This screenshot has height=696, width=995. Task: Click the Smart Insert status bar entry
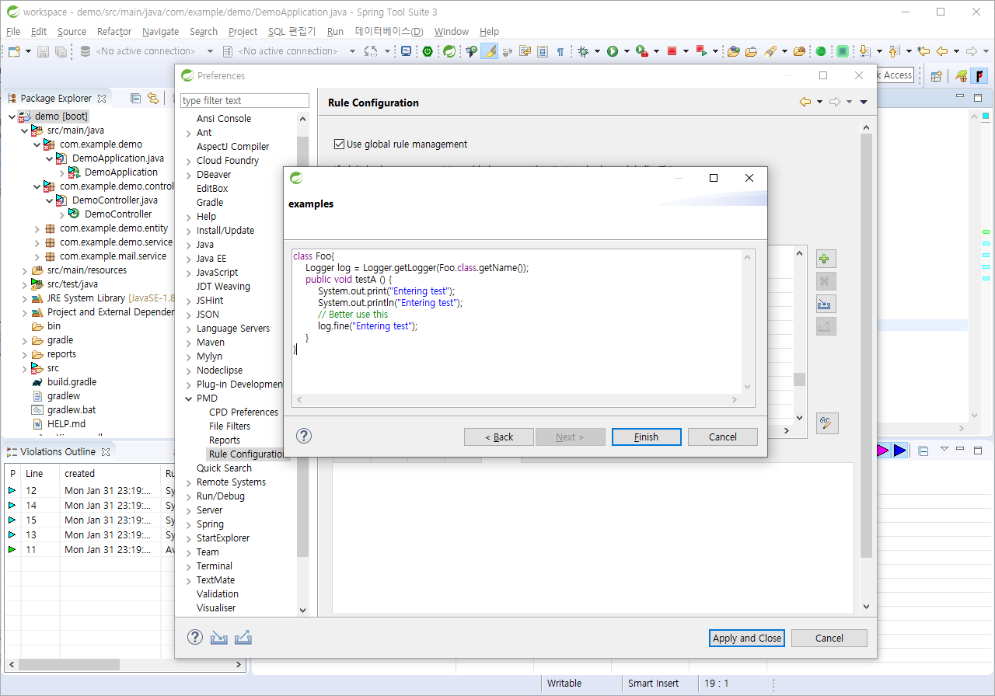point(653,683)
